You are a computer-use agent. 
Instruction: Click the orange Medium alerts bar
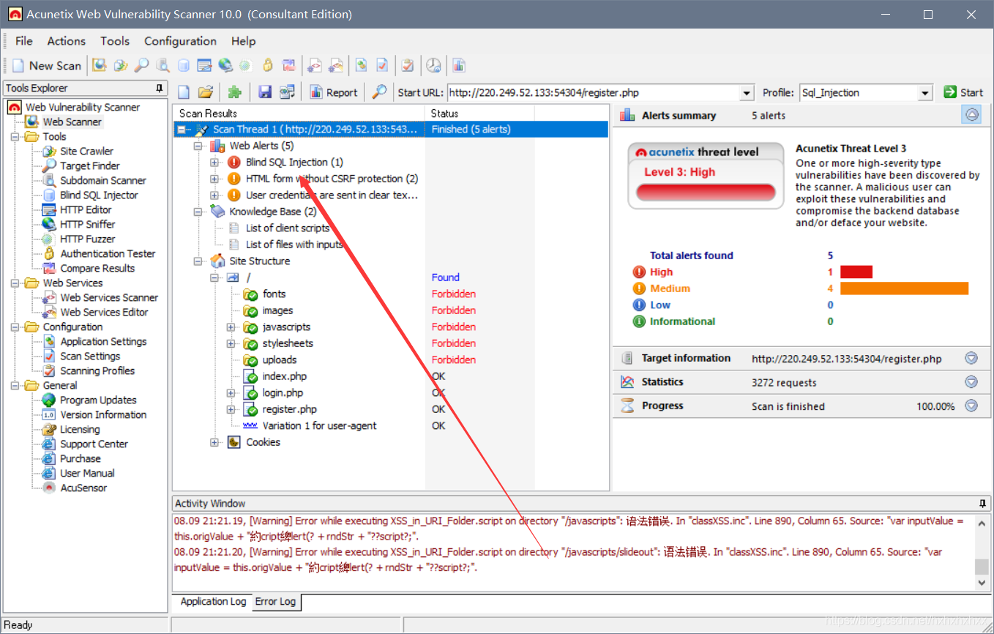(x=904, y=288)
